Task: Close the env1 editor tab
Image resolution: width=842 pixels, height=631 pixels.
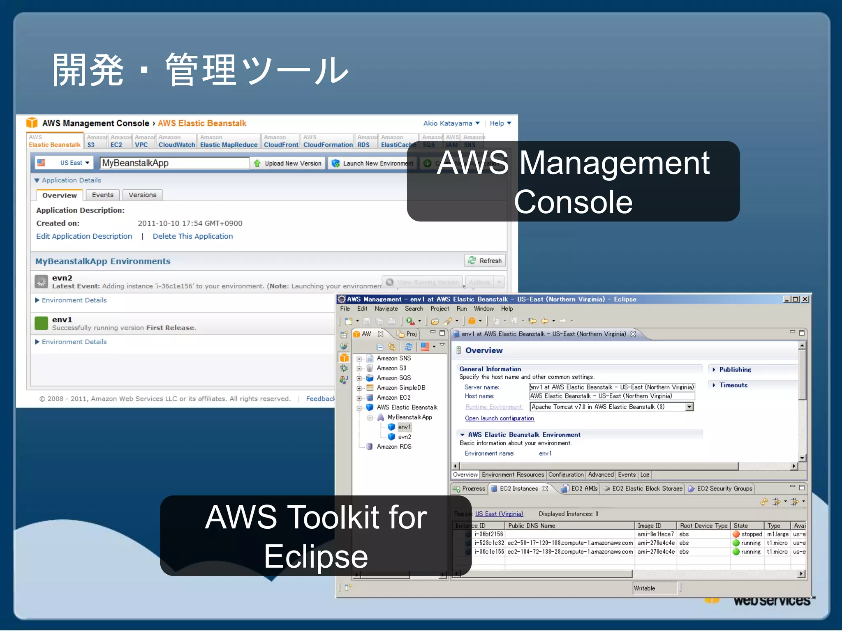Action: 633,334
